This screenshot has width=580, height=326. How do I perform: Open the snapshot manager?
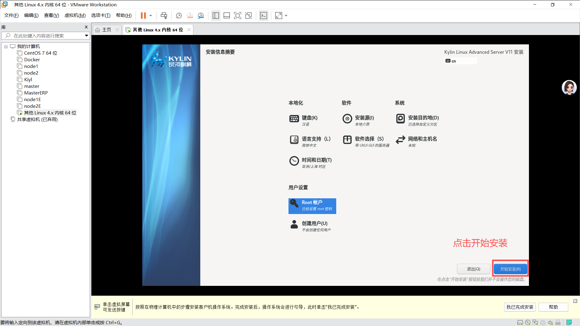(x=201, y=15)
